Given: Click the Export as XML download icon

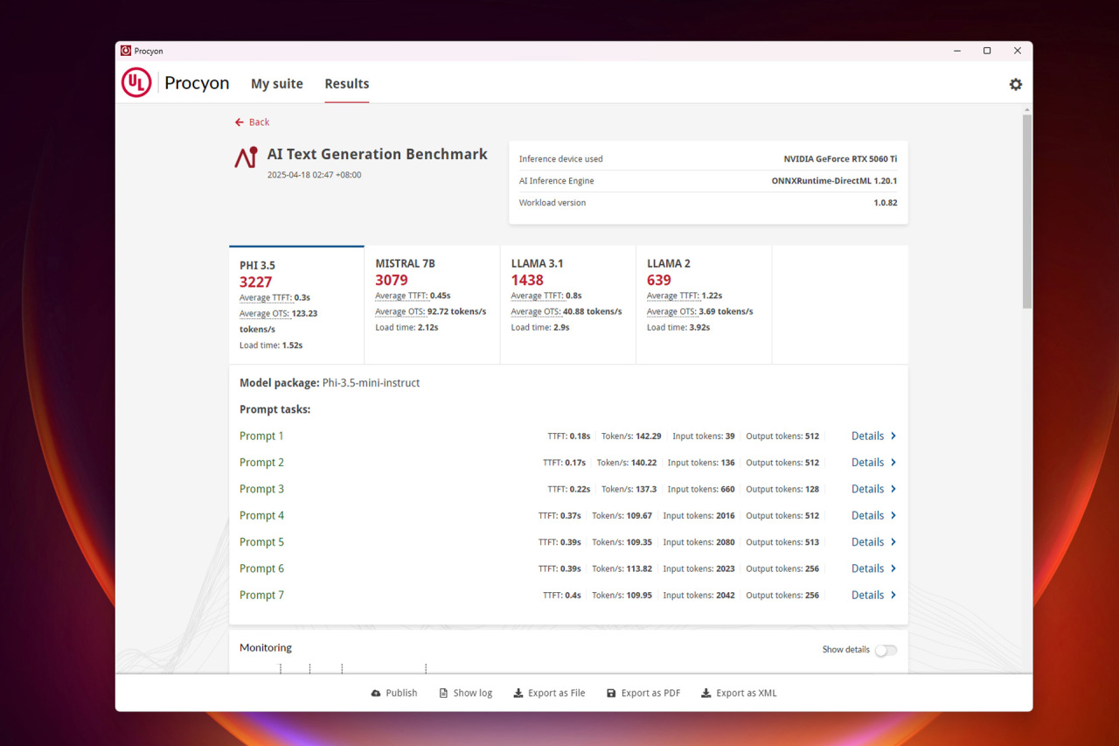Looking at the screenshot, I should point(706,694).
